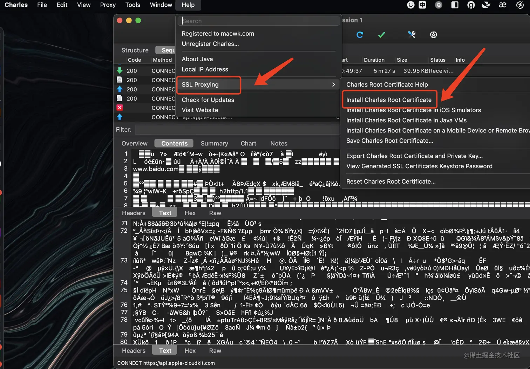Select Hex tab in the bottom response pane

[x=190, y=351]
